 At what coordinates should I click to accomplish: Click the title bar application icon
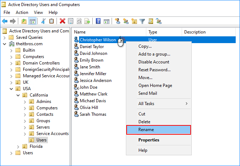(x=3, y=4)
